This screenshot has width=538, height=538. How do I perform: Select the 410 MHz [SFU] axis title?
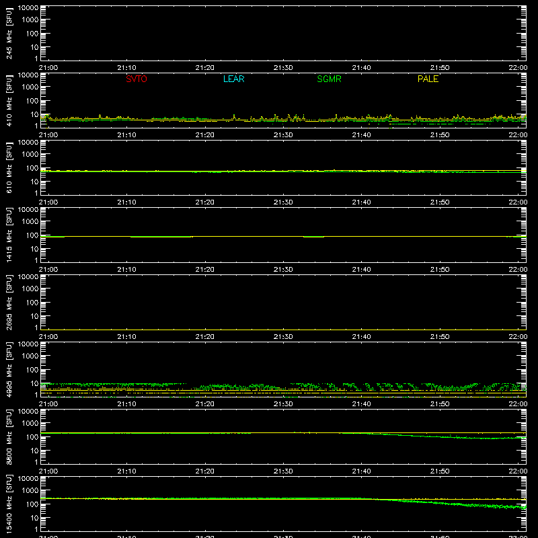(x=9, y=100)
